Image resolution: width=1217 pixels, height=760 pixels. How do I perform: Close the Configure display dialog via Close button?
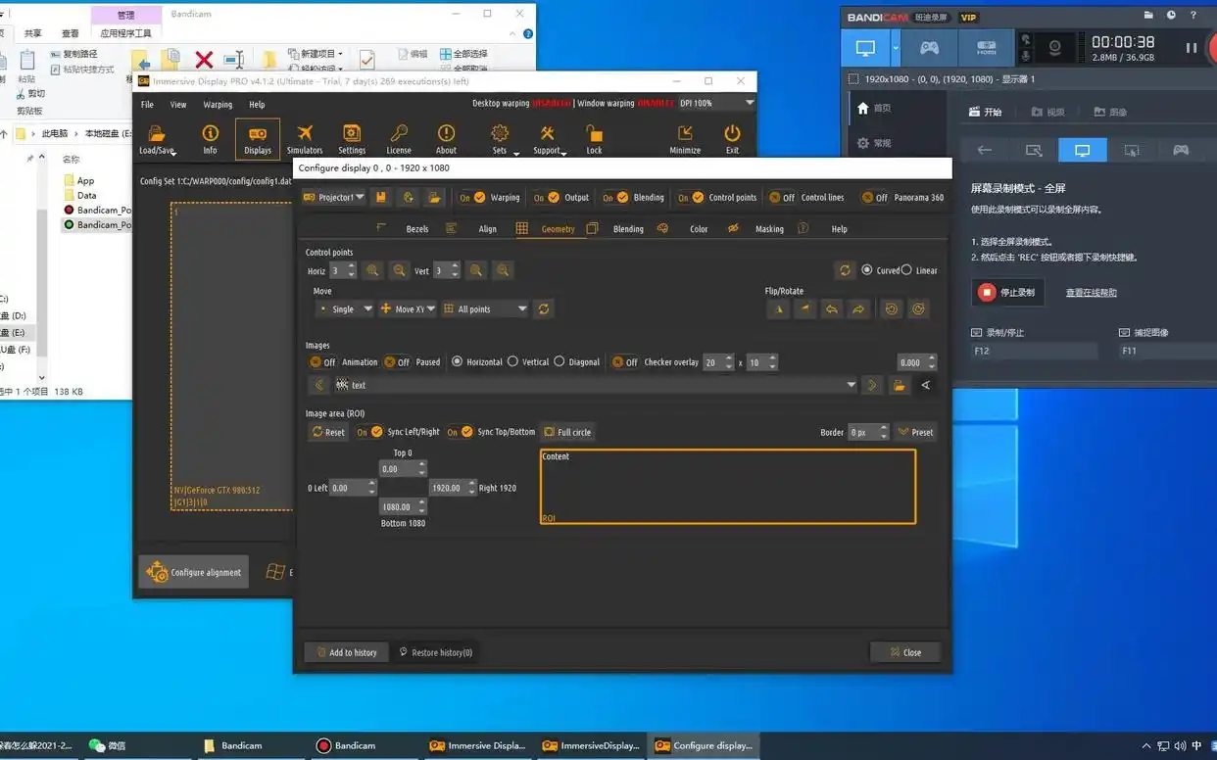[x=905, y=652]
